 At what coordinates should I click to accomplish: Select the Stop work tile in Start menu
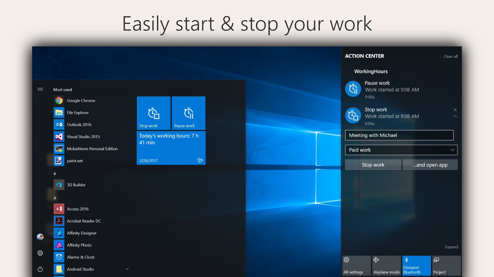(x=153, y=113)
